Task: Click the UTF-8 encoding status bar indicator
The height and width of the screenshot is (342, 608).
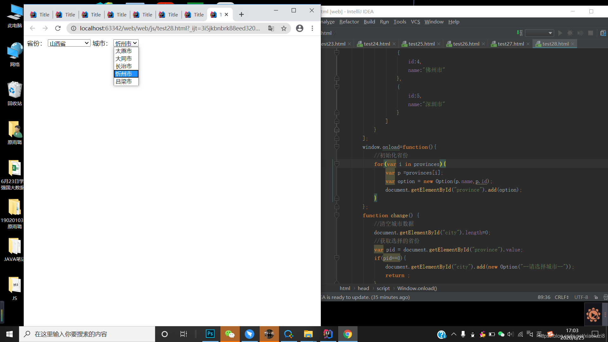Action: click(582, 297)
